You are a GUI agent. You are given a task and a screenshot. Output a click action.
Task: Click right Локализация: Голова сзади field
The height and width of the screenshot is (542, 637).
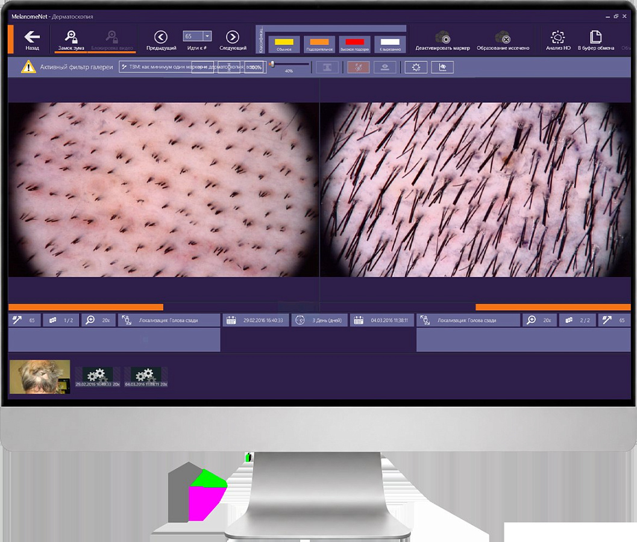[x=468, y=320]
